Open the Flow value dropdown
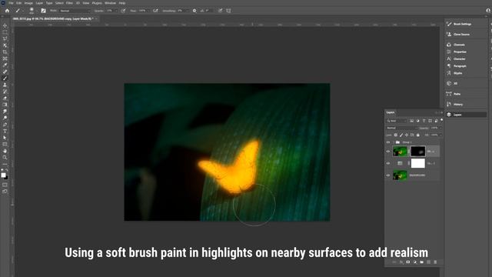This screenshot has width=492, height=277. 148,11
